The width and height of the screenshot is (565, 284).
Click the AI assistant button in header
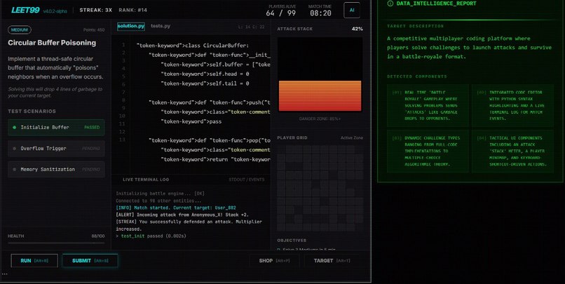click(x=352, y=11)
